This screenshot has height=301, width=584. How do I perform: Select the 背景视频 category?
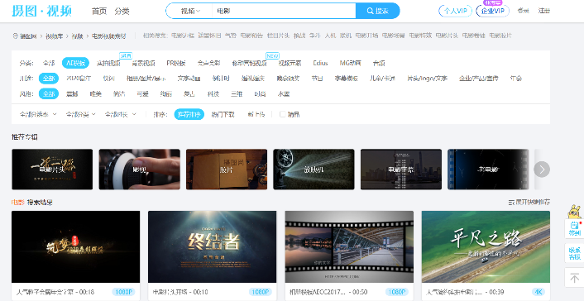pyautogui.click(x=143, y=63)
